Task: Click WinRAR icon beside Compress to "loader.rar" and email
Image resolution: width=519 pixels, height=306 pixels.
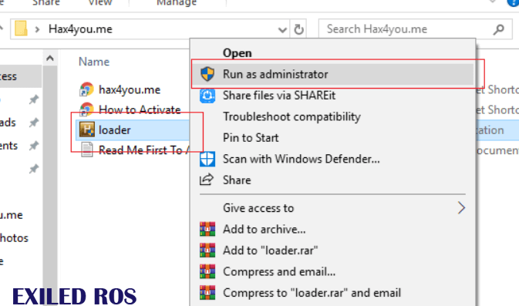Action: 207,292
